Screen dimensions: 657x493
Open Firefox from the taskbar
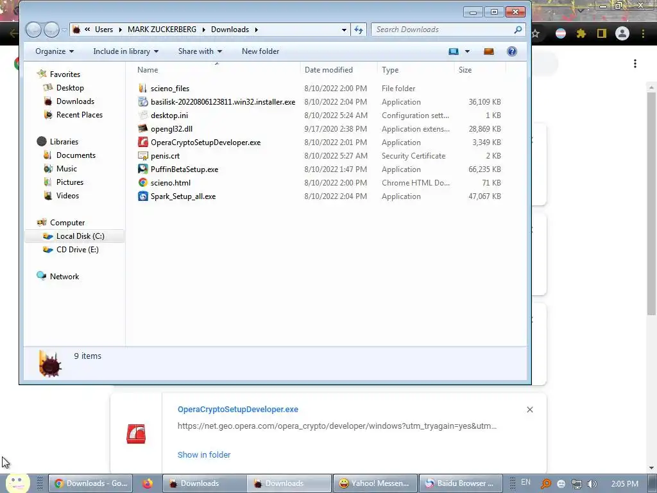coord(148,483)
